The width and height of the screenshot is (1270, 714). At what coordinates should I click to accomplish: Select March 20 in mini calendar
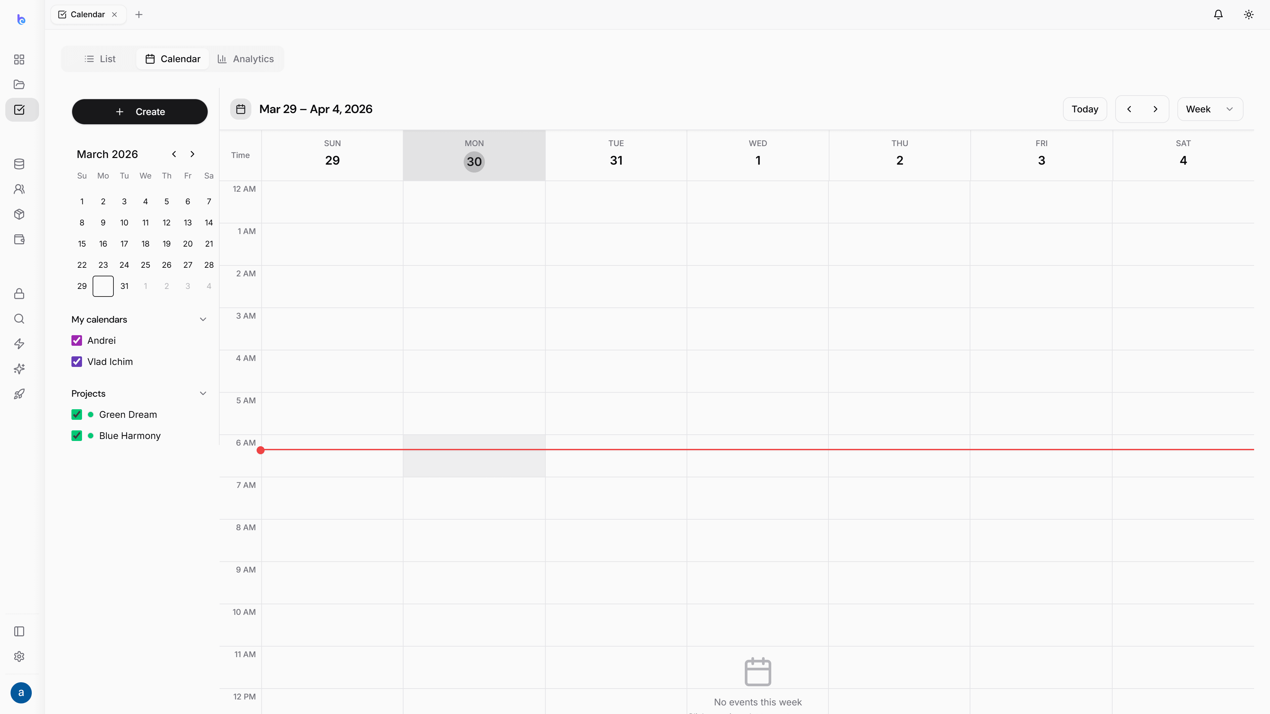click(188, 244)
